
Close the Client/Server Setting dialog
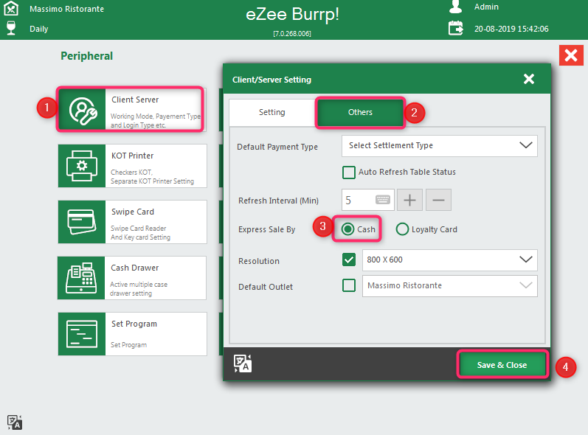pos(529,79)
